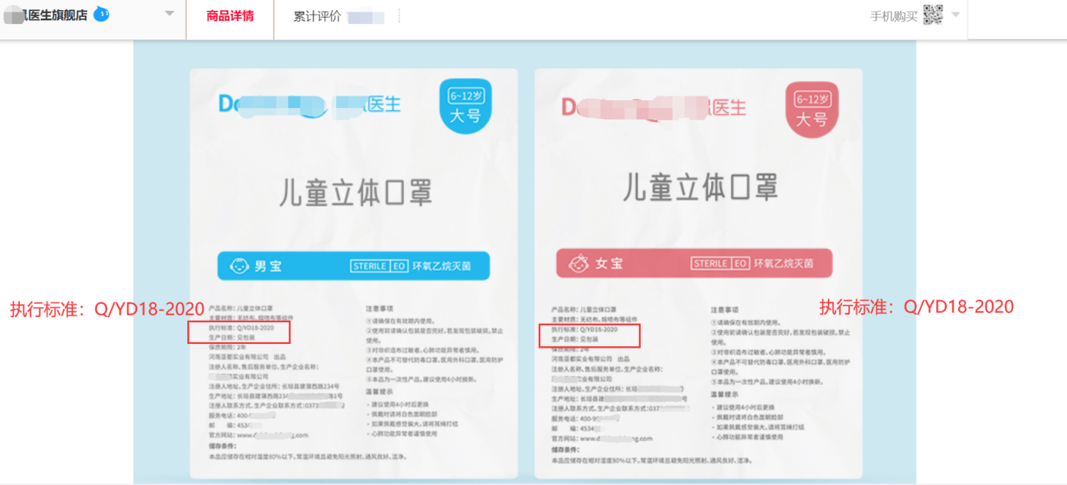Image resolution: width=1067 pixels, height=485 pixels.
Task: Click the red 执行标准 box on pink package
Action: (x=589, y=335)
